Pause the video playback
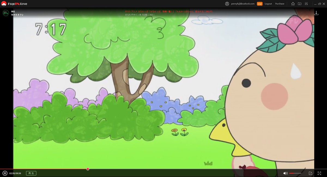Image resolution: width=327 pixels, height=177 pixels. coord(5,173)
